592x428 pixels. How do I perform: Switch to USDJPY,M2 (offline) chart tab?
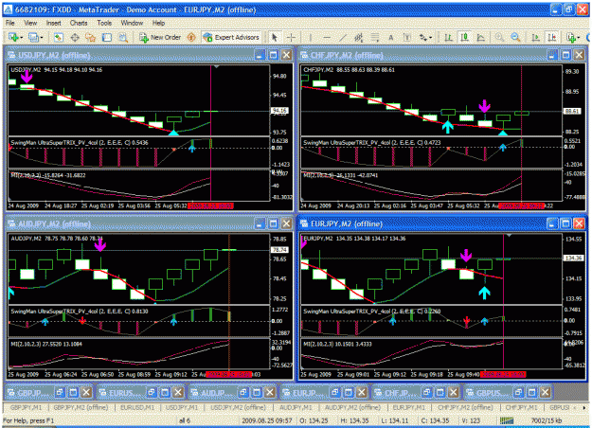click(238, 407)
